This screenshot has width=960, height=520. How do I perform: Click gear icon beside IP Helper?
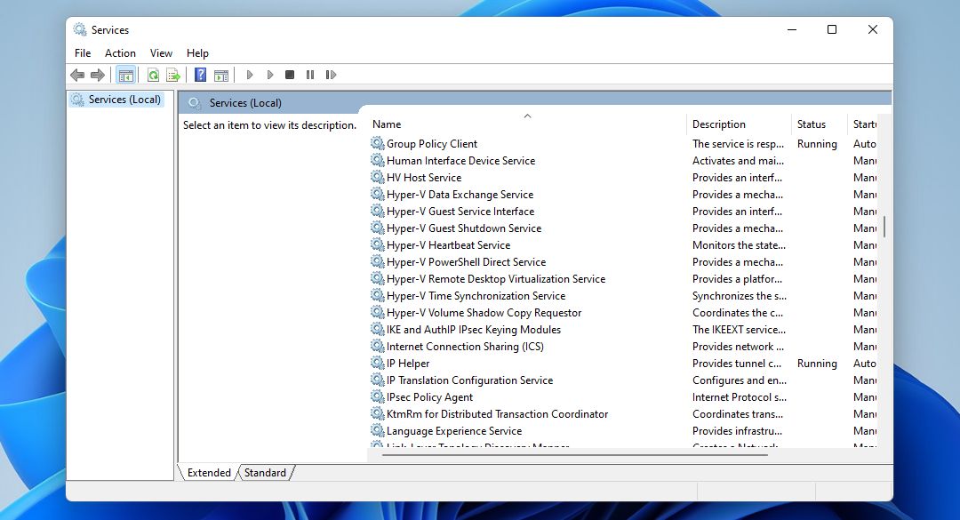[377, 364]
